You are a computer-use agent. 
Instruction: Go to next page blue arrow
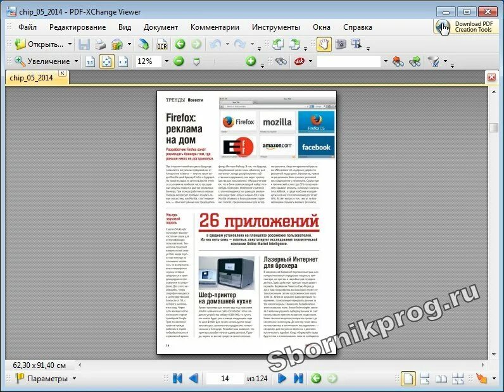(x=282, y=379)
